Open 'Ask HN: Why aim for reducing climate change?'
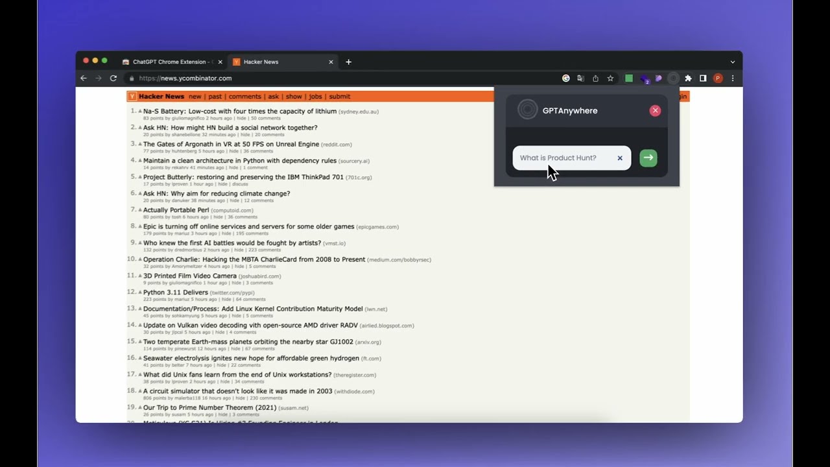The width and height of the screenshot is (830, 467). [217, 194]
